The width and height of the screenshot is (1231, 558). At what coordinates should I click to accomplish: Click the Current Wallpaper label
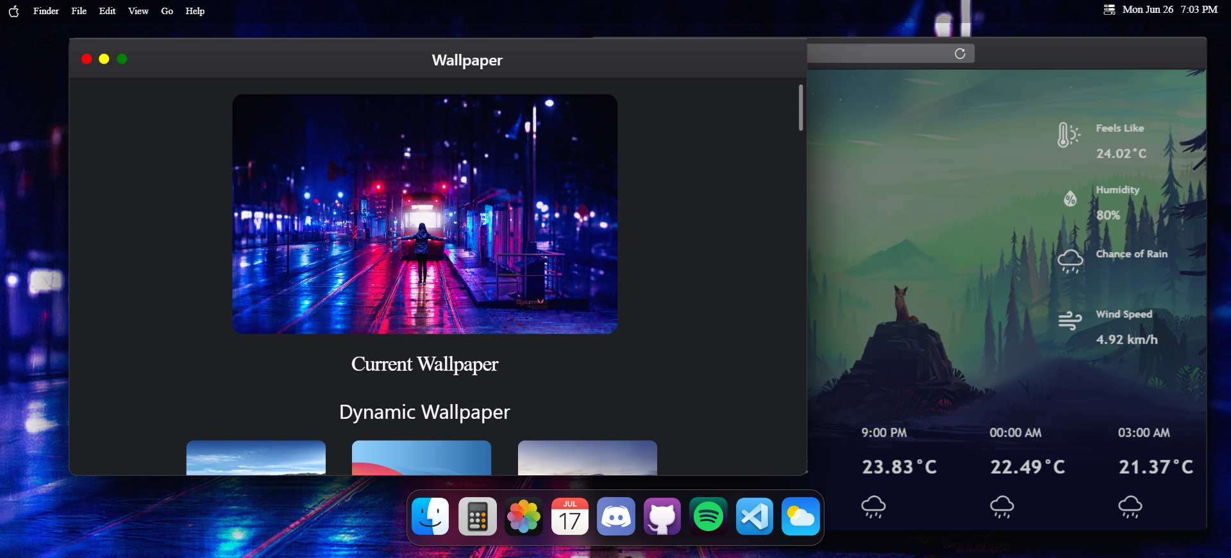(424, 364)
